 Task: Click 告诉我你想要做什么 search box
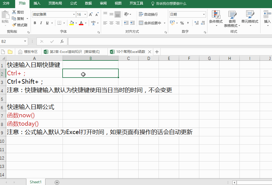point(169,3)
